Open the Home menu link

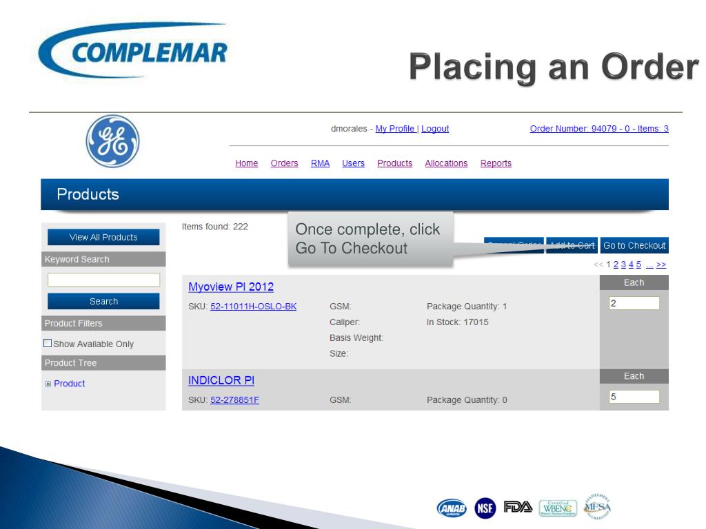(x=246, y=163)
